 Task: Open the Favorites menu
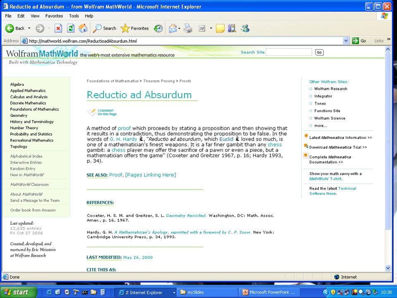coord(54,16)
